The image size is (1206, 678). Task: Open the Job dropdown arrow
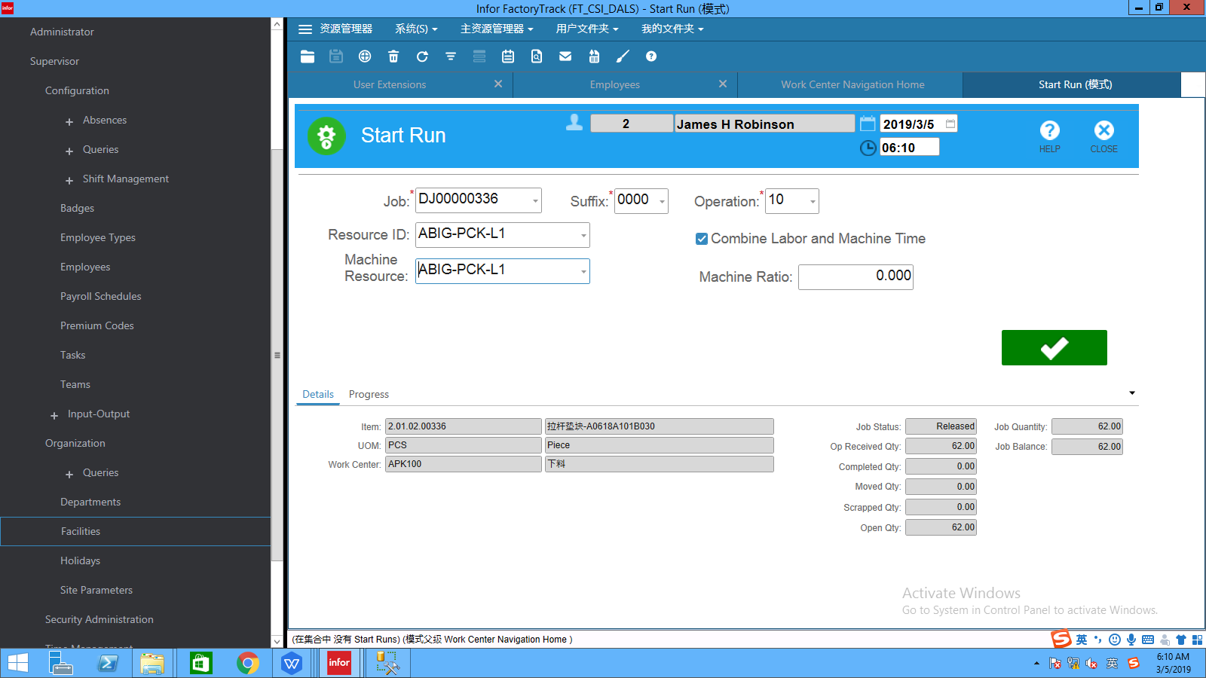[535, 201]
